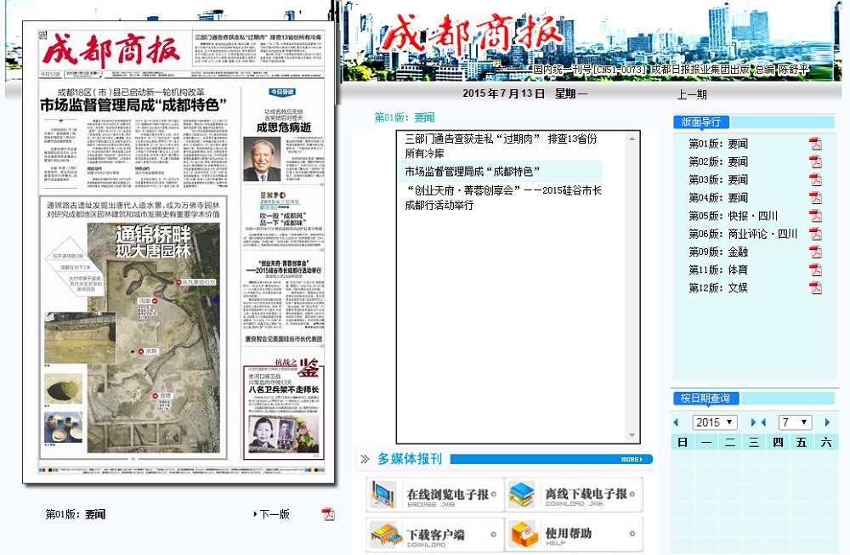This screenshot has height=555, width=850.
Task: Go to next month arrow after 7
Action: pyautogui.click(x=827, y=422)
